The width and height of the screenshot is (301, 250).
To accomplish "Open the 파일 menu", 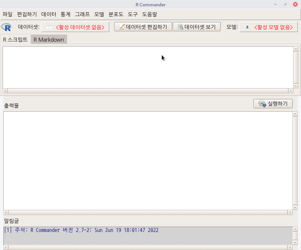I will coord(7,14).
